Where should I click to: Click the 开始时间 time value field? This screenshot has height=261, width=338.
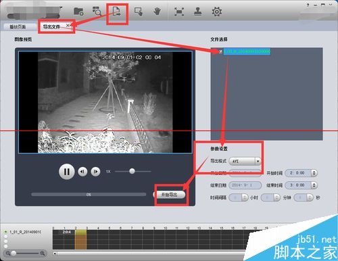coord(298,173)
